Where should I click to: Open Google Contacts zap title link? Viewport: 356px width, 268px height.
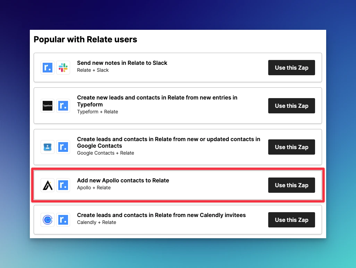(x=169, y=142)
